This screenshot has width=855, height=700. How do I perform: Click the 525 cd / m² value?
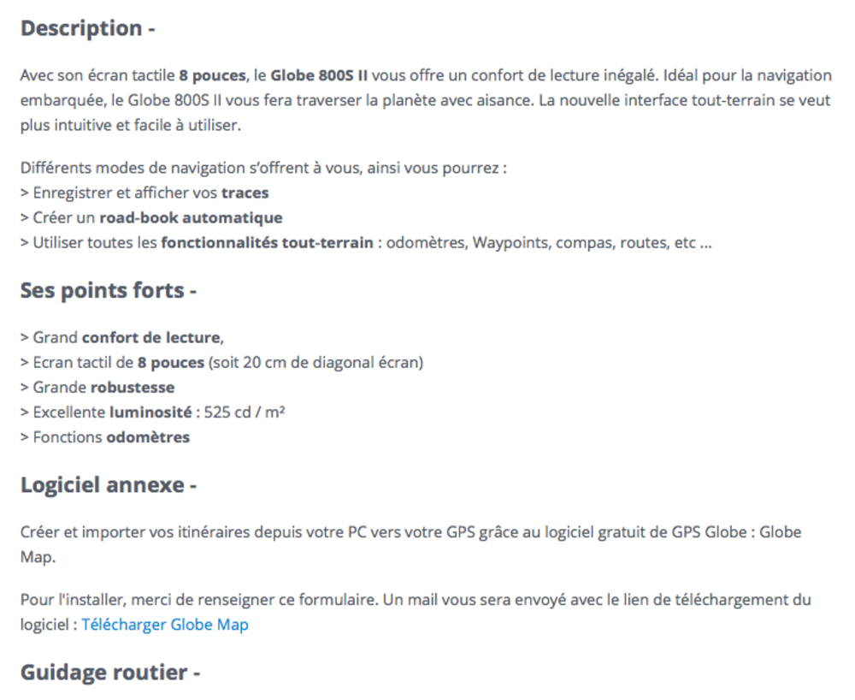(x=245, y=412)
